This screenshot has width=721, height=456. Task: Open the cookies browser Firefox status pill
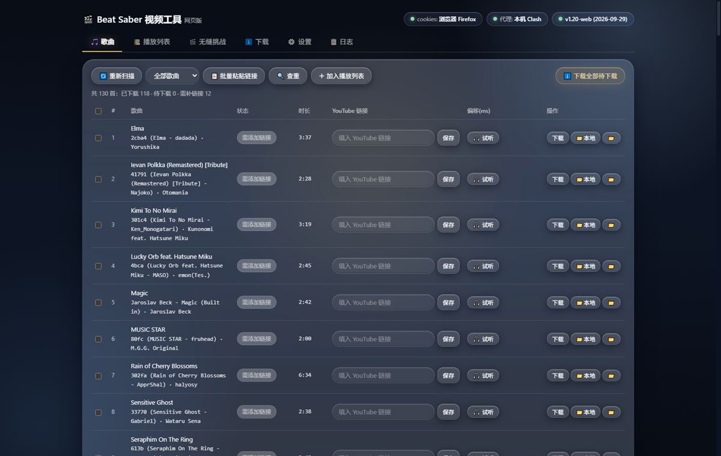click(443, 19)
